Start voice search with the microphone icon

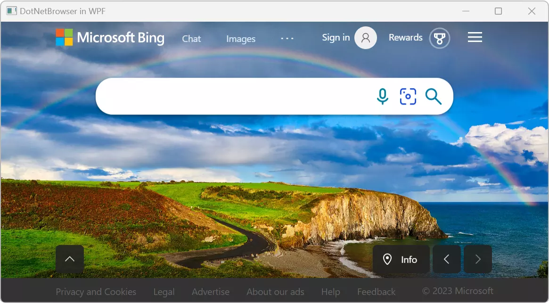pos(383,96)
